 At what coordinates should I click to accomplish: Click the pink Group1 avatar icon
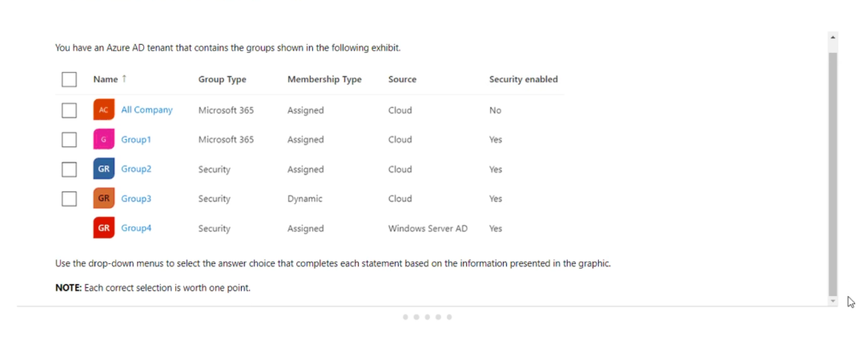(x=104, y=139)
